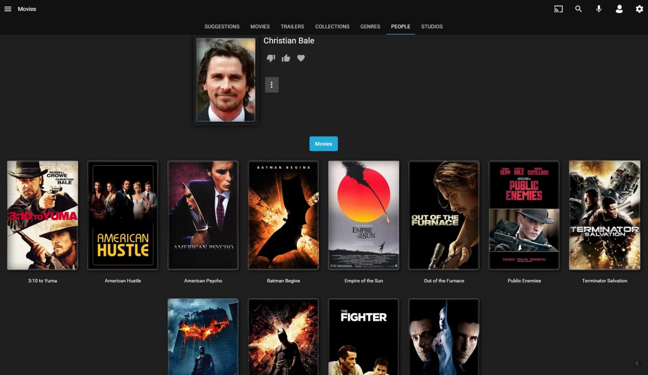Open the Public Enemies poster
Screen dimensions: 648x375
coord(524,215)
